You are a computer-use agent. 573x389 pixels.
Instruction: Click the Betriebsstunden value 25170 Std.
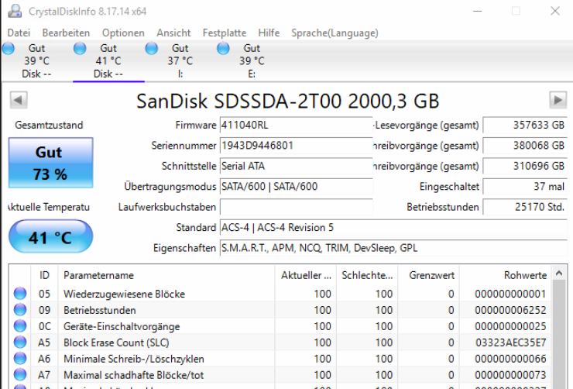point(525,207)
